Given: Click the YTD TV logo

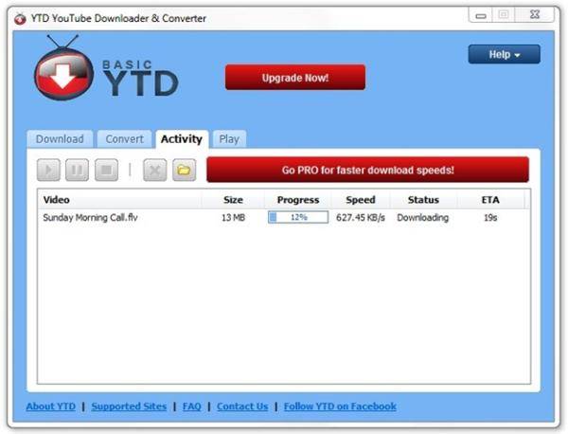Looking at the screenshot, I should coord(63,69).
